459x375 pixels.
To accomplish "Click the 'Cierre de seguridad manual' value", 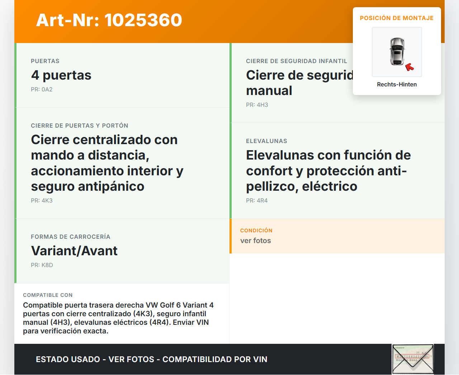I will click(x=299, y=83).
